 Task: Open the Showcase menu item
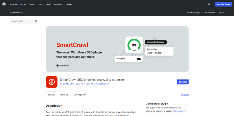pos(14,4)
